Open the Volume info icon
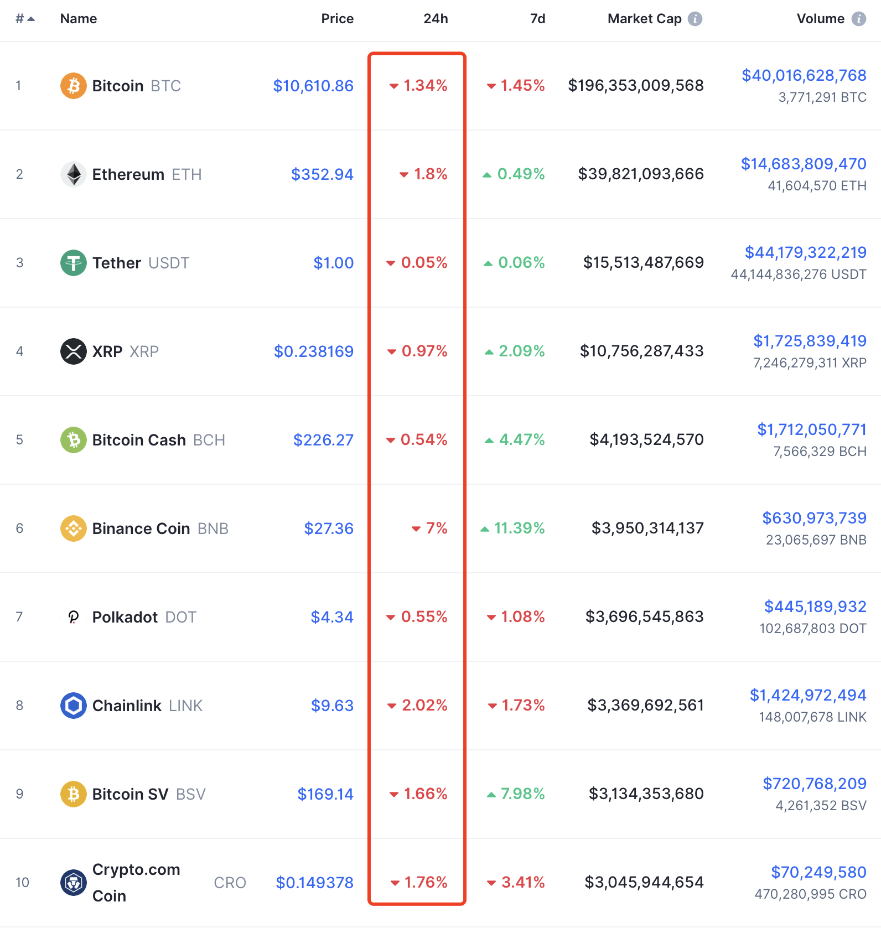Screen dimensions: 881x933 859,19
